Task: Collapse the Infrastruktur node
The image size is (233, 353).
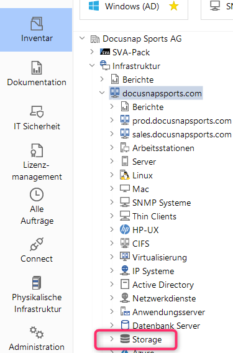Action: pos(92,65)
